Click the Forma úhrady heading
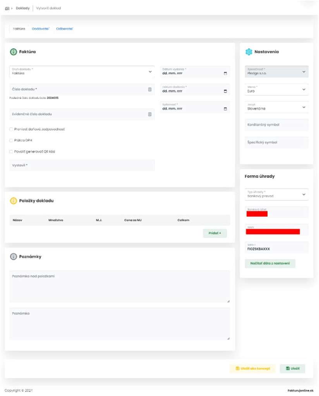The image size is (319, 396). [260, 176]
